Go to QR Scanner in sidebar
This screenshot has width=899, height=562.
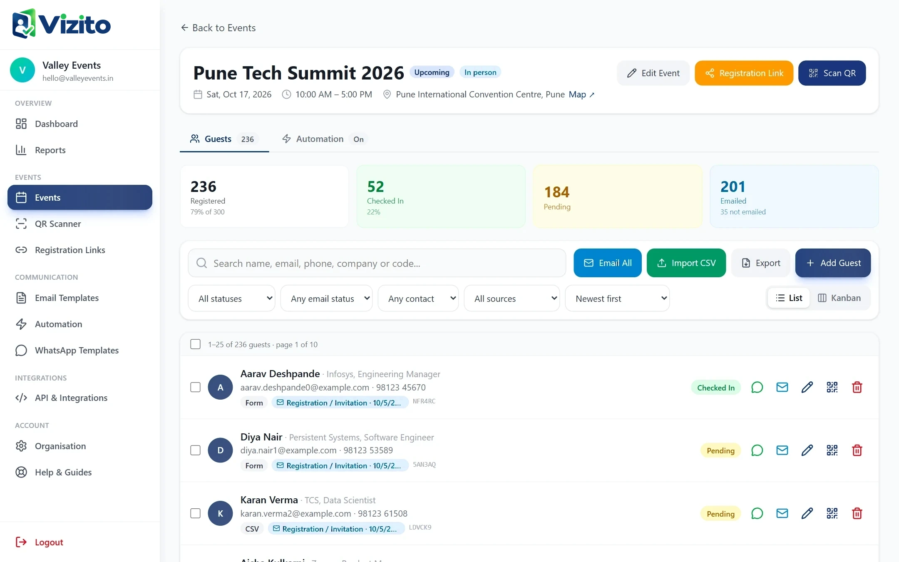pyautogui.click(x=80, y=224)
